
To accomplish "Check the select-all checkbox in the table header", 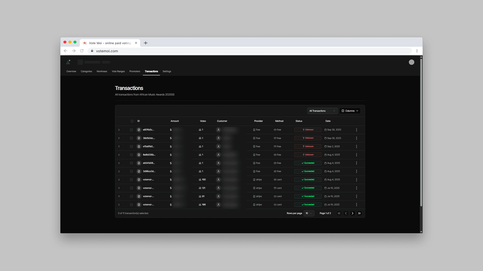I will (x=132, y=121).
